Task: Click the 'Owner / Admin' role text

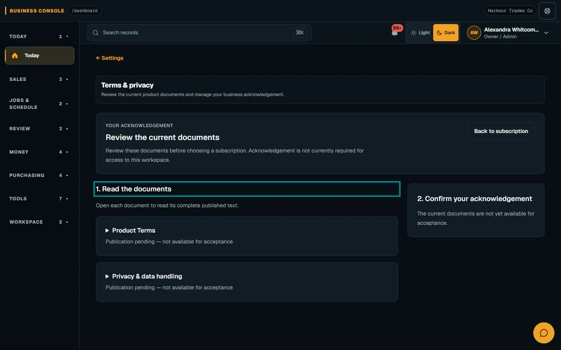Action: click(500, 37)
